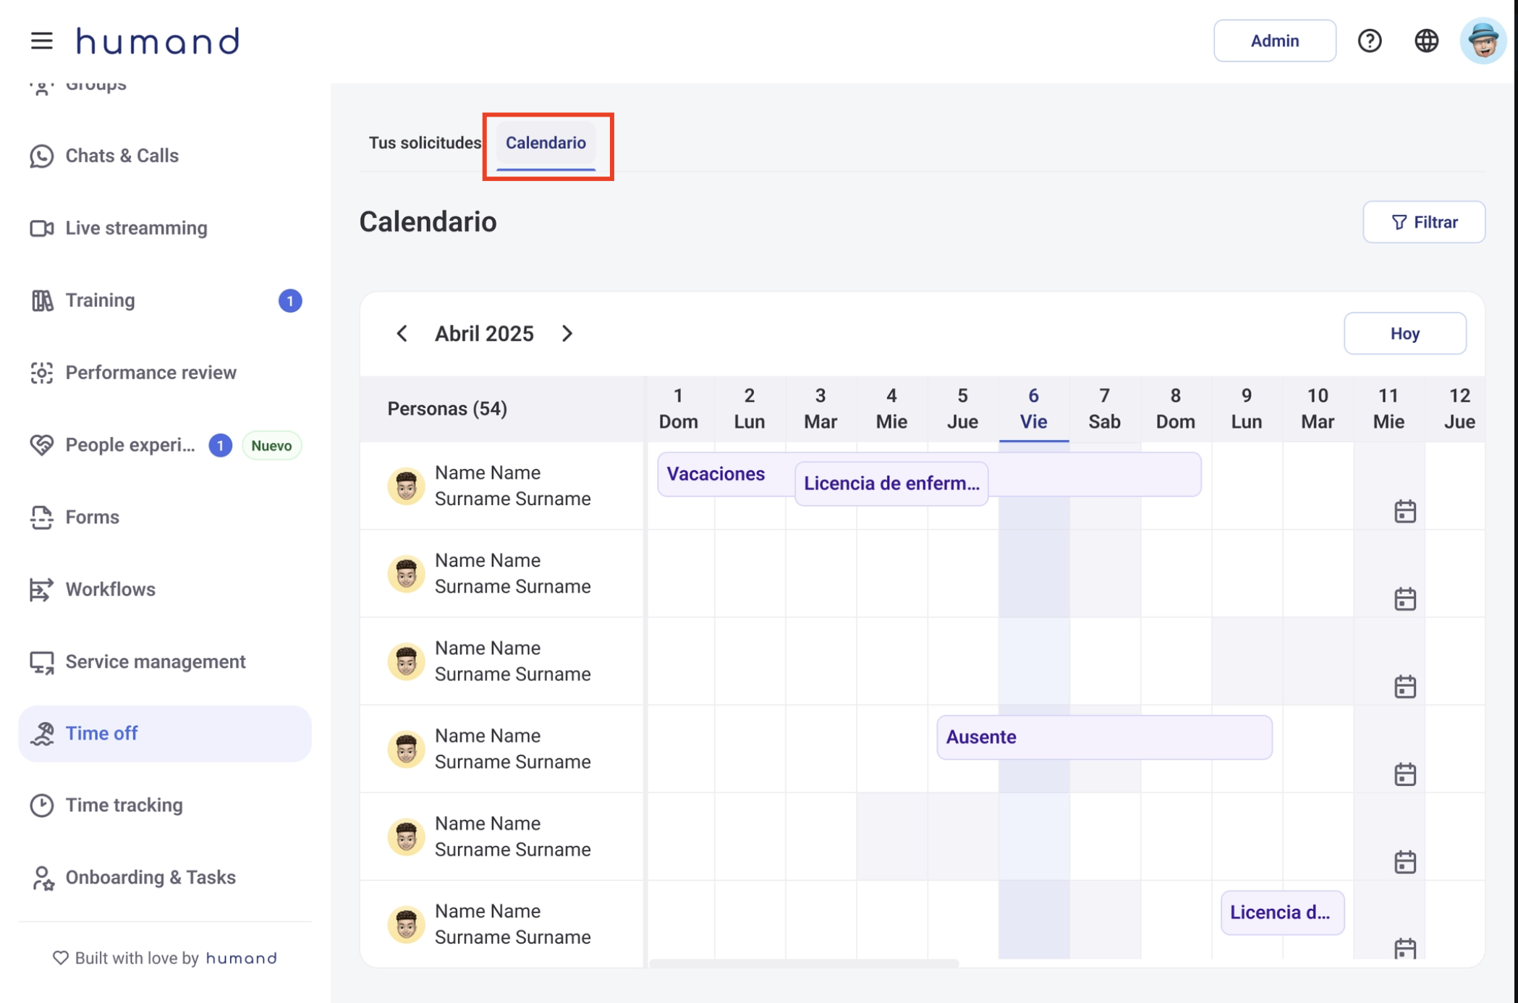The image size is (1518, 1003).
Task: Open Chats & Calls from the sidebar
Action: (121, 156)
